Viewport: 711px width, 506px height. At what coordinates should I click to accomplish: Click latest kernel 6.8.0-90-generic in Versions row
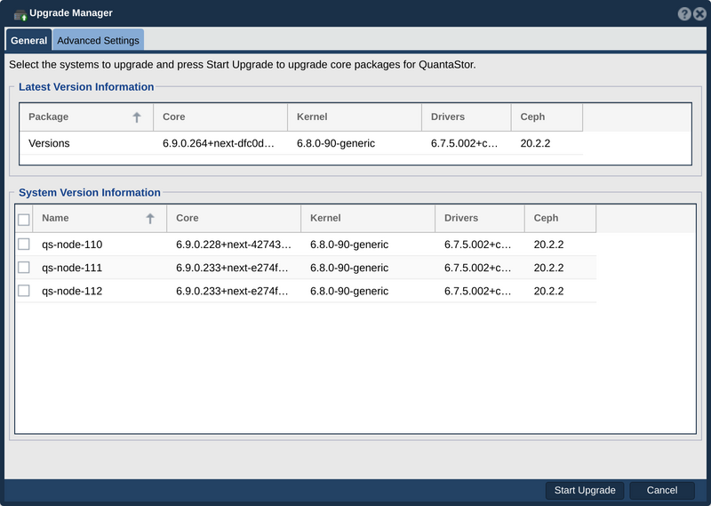[336, 143]
